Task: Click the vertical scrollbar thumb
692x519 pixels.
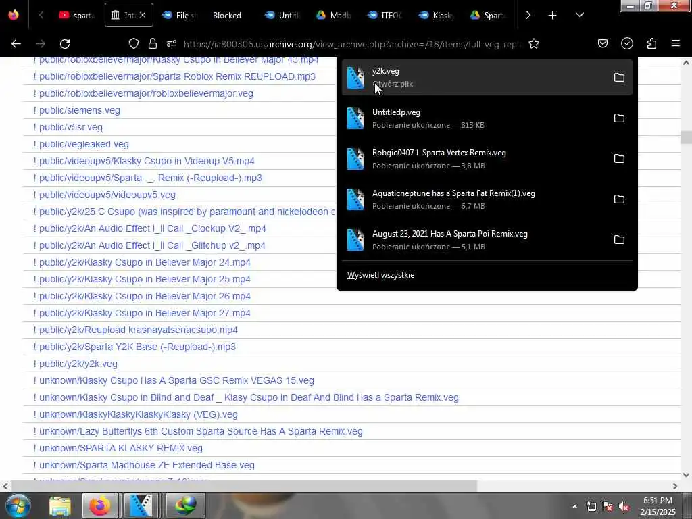Action: click(x=686, y=137)
